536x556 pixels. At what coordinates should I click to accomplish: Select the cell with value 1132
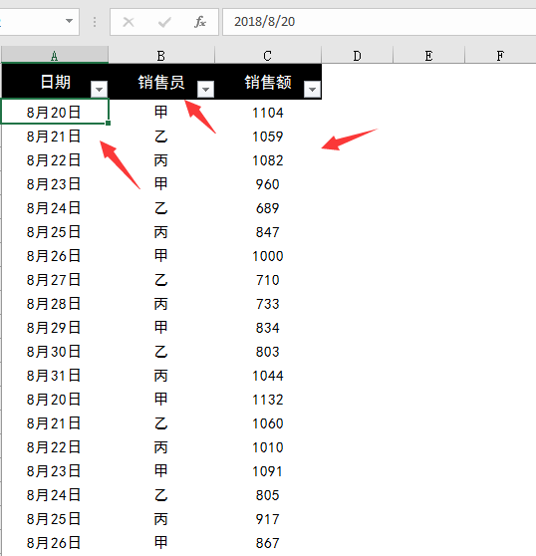click(268, 400)
